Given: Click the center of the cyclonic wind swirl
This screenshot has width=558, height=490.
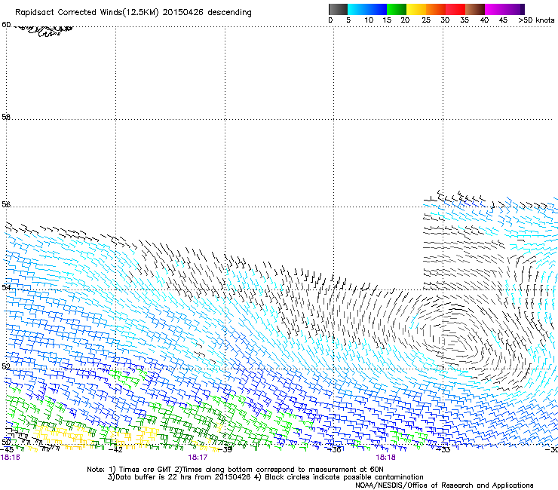Looking at the screenshot, I should [455, 343].
